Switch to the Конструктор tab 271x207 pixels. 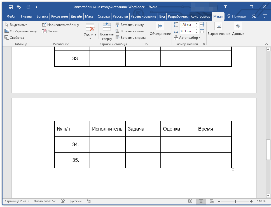tap(200, 16)
